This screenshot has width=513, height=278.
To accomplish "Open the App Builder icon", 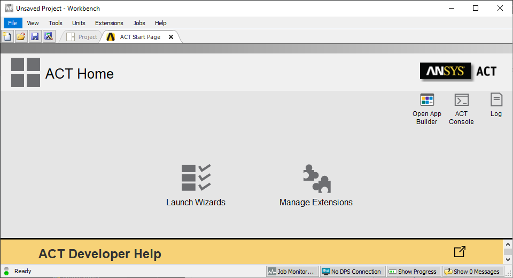I will pos(427,99).
